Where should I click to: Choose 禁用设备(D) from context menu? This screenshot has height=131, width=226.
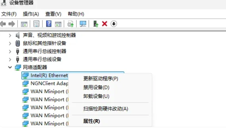96,87
